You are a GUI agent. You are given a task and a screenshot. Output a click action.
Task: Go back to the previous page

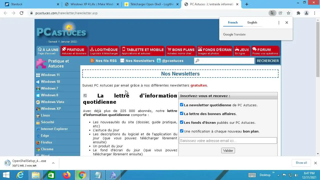tap(5, 13)
